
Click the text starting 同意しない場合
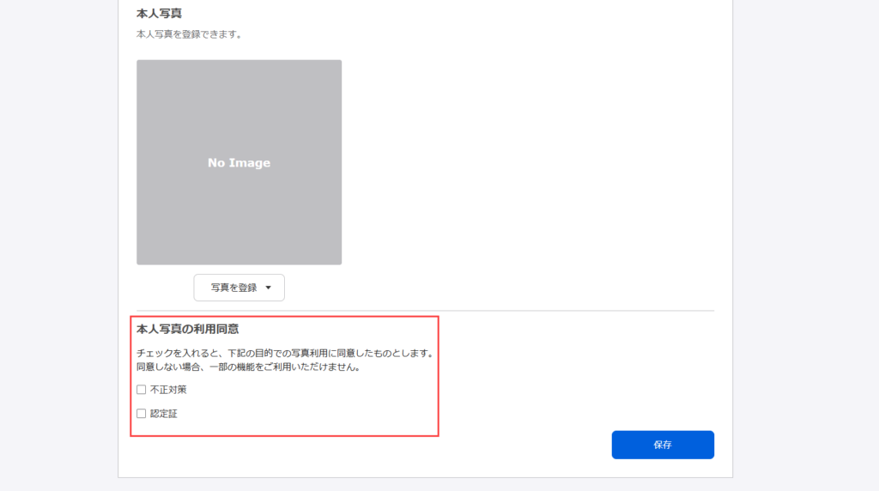[248, 367]
